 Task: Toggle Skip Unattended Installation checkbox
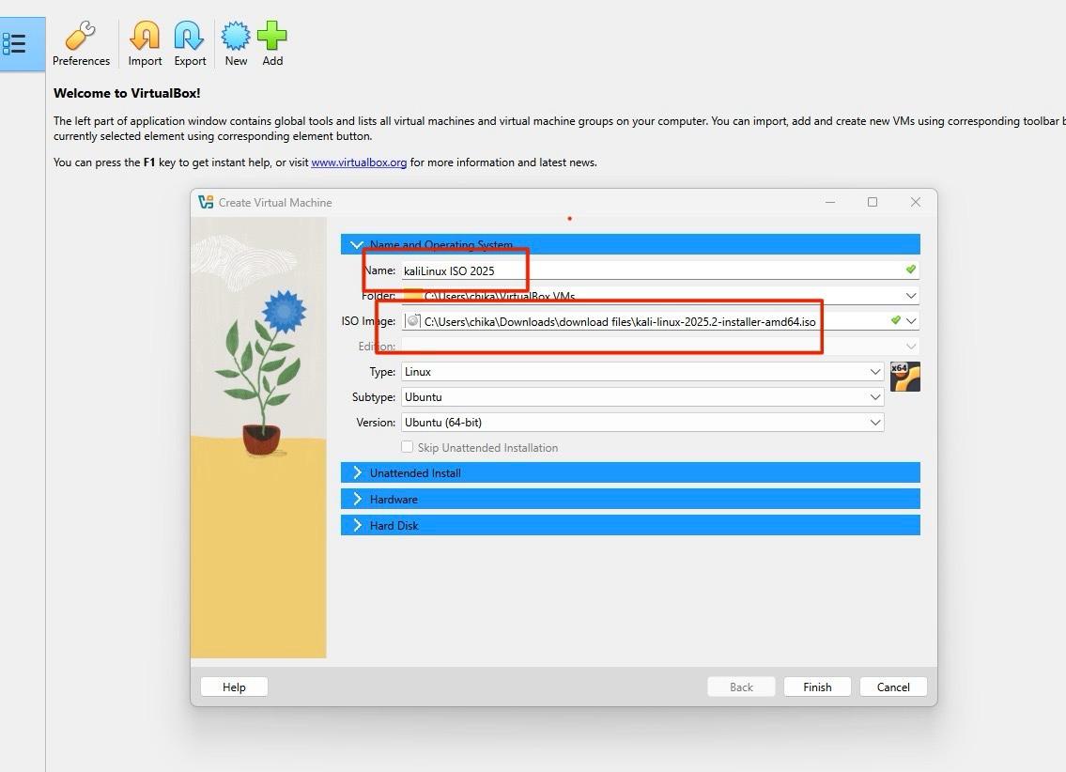[407, 447]
